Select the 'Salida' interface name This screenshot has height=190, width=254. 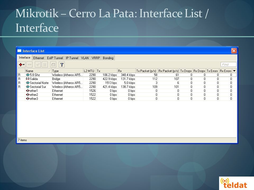(34, 79)
